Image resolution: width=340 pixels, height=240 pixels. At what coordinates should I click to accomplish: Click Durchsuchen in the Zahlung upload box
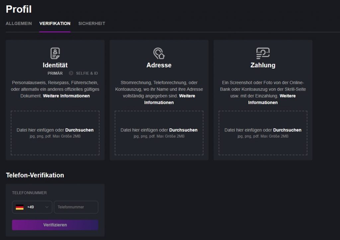(x=287, y=130)
